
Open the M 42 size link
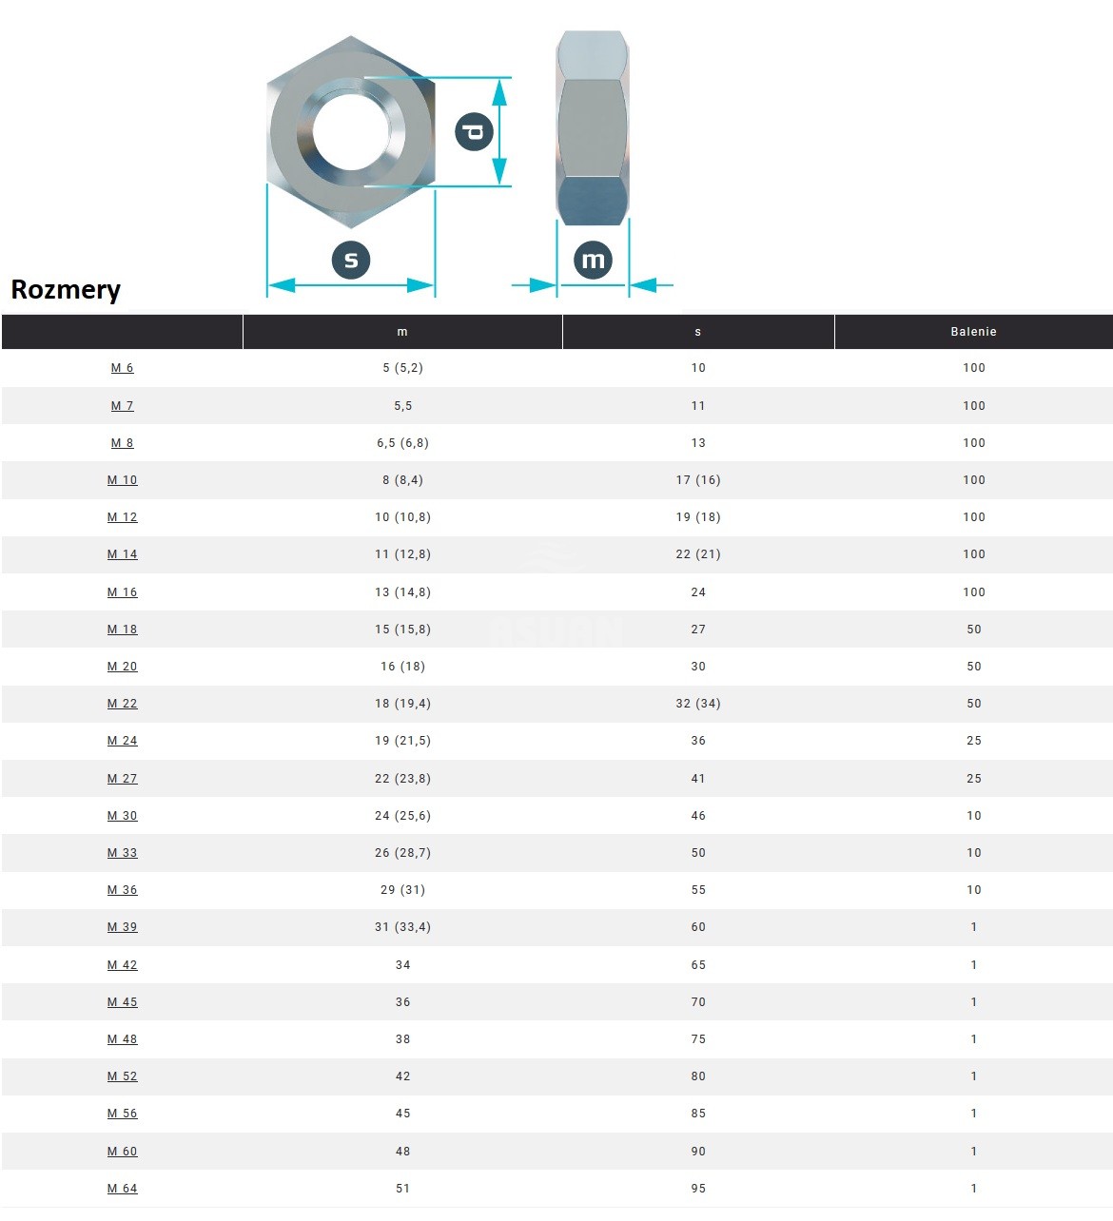click(122, 965)
